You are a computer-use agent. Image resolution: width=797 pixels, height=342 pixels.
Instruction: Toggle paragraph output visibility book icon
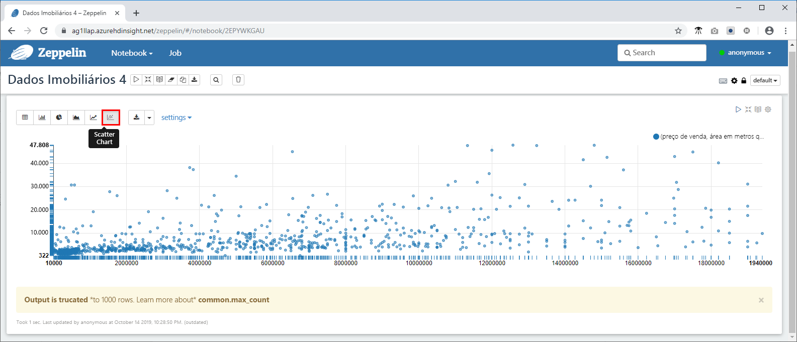758,109
